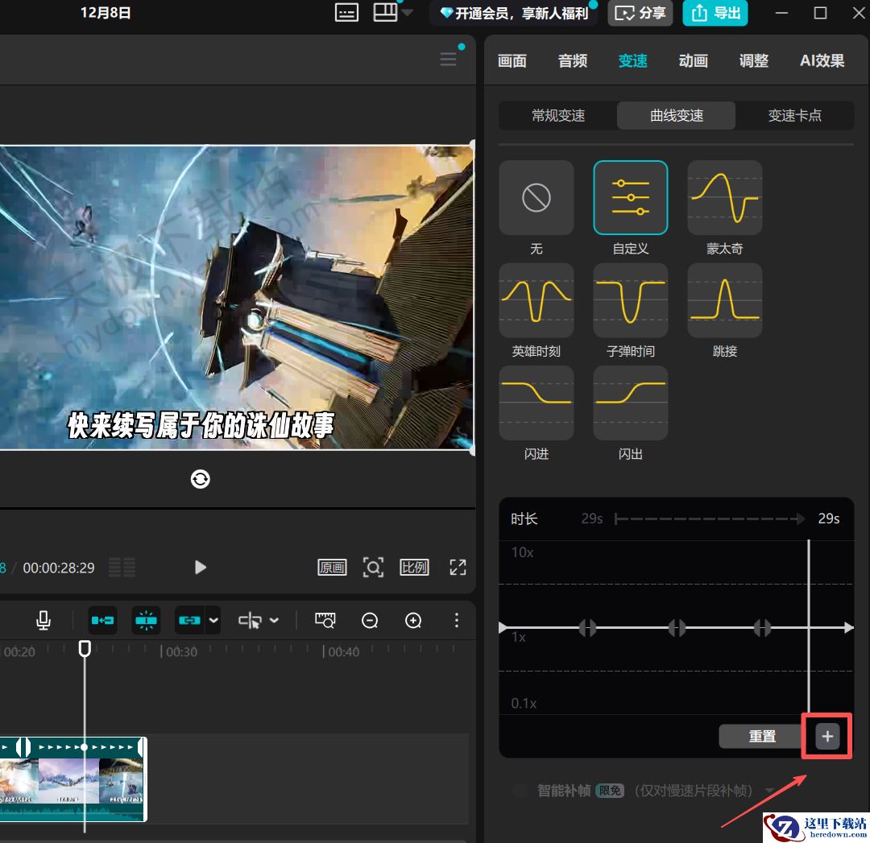Open the timeline zoom-in magnifier icon

pos(413,620)
